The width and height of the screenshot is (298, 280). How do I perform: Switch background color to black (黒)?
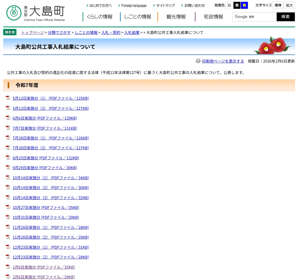[x=237, y=5]
